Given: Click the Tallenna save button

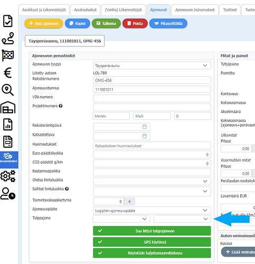Looking at the screenshot, I should tap(106, 23).
